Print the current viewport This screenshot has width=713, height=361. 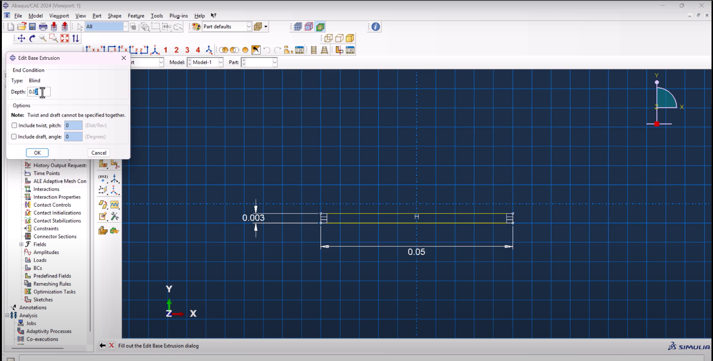point(43,26)
